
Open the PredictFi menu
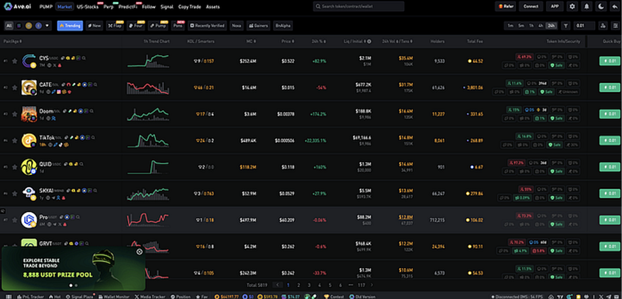[x=128, y=7]
